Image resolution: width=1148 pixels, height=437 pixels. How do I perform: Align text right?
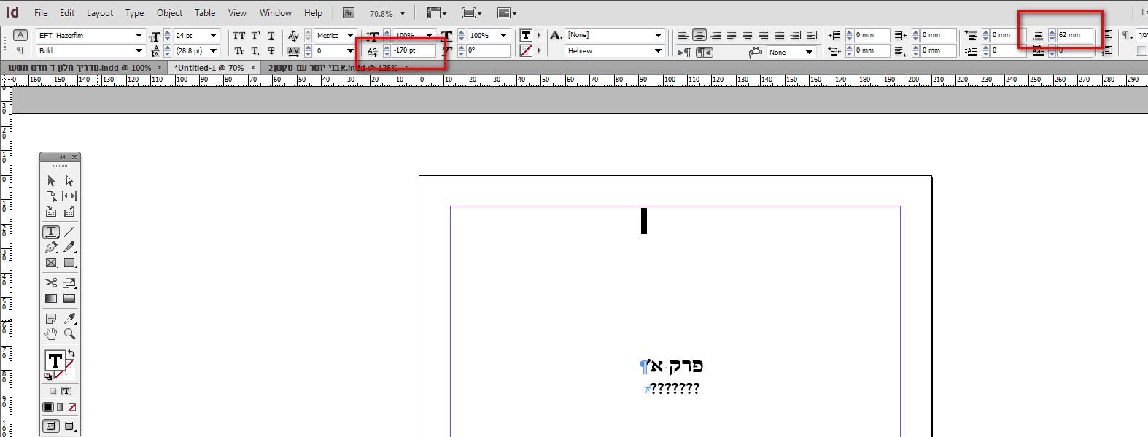pyautogui.click(x=715, y=35)
